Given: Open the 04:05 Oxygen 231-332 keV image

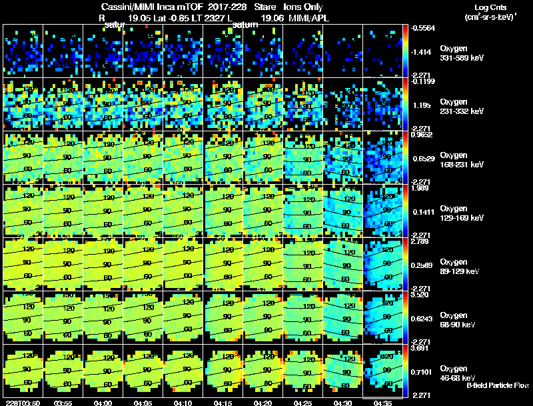Looking at the screenshot, I should (143, 104).
